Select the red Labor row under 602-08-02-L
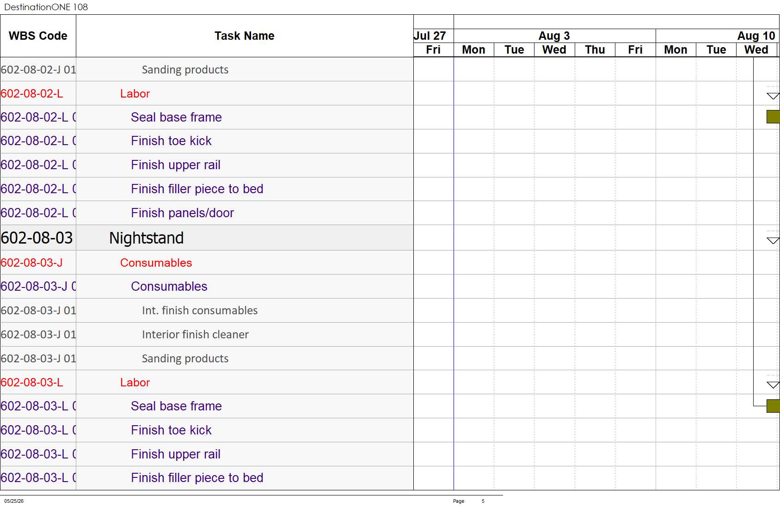Screen dimensions: 780x507 pos(207,93)
